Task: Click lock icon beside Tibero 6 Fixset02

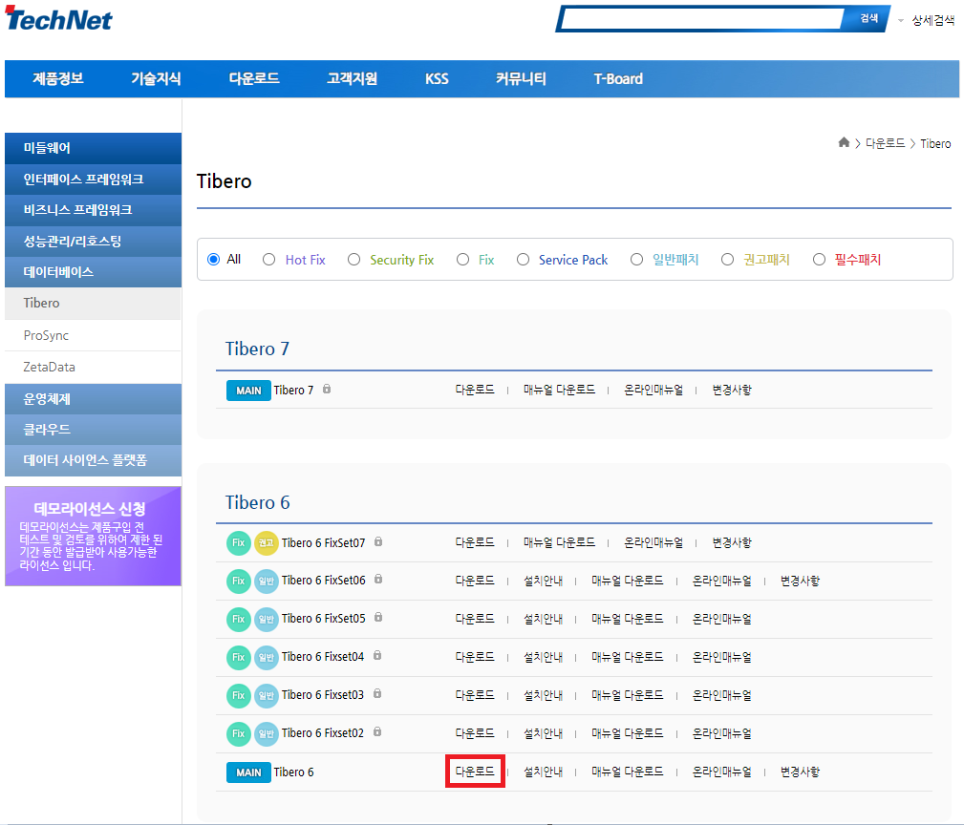Action: click(x=377, y=731)
